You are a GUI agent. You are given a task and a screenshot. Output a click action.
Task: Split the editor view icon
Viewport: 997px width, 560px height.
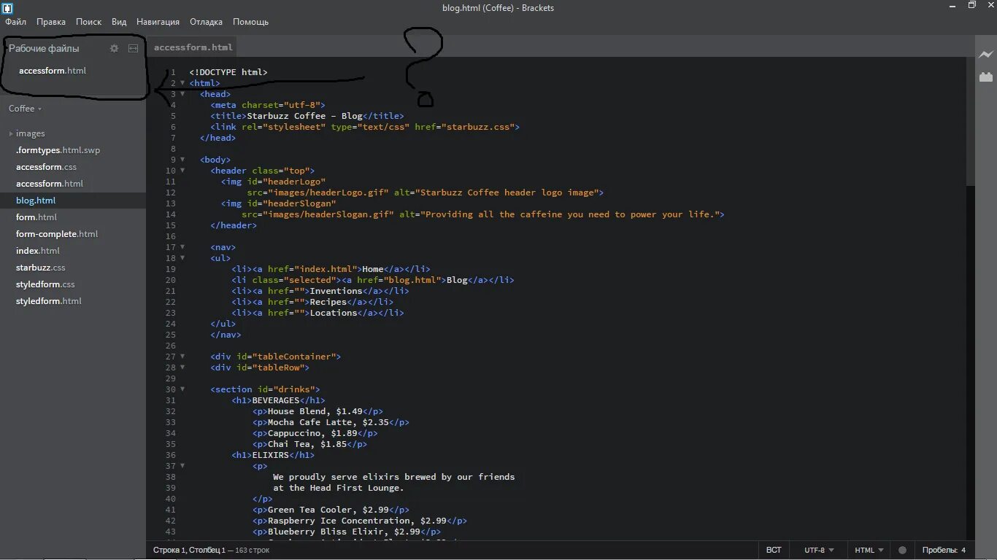click(133, 48)
